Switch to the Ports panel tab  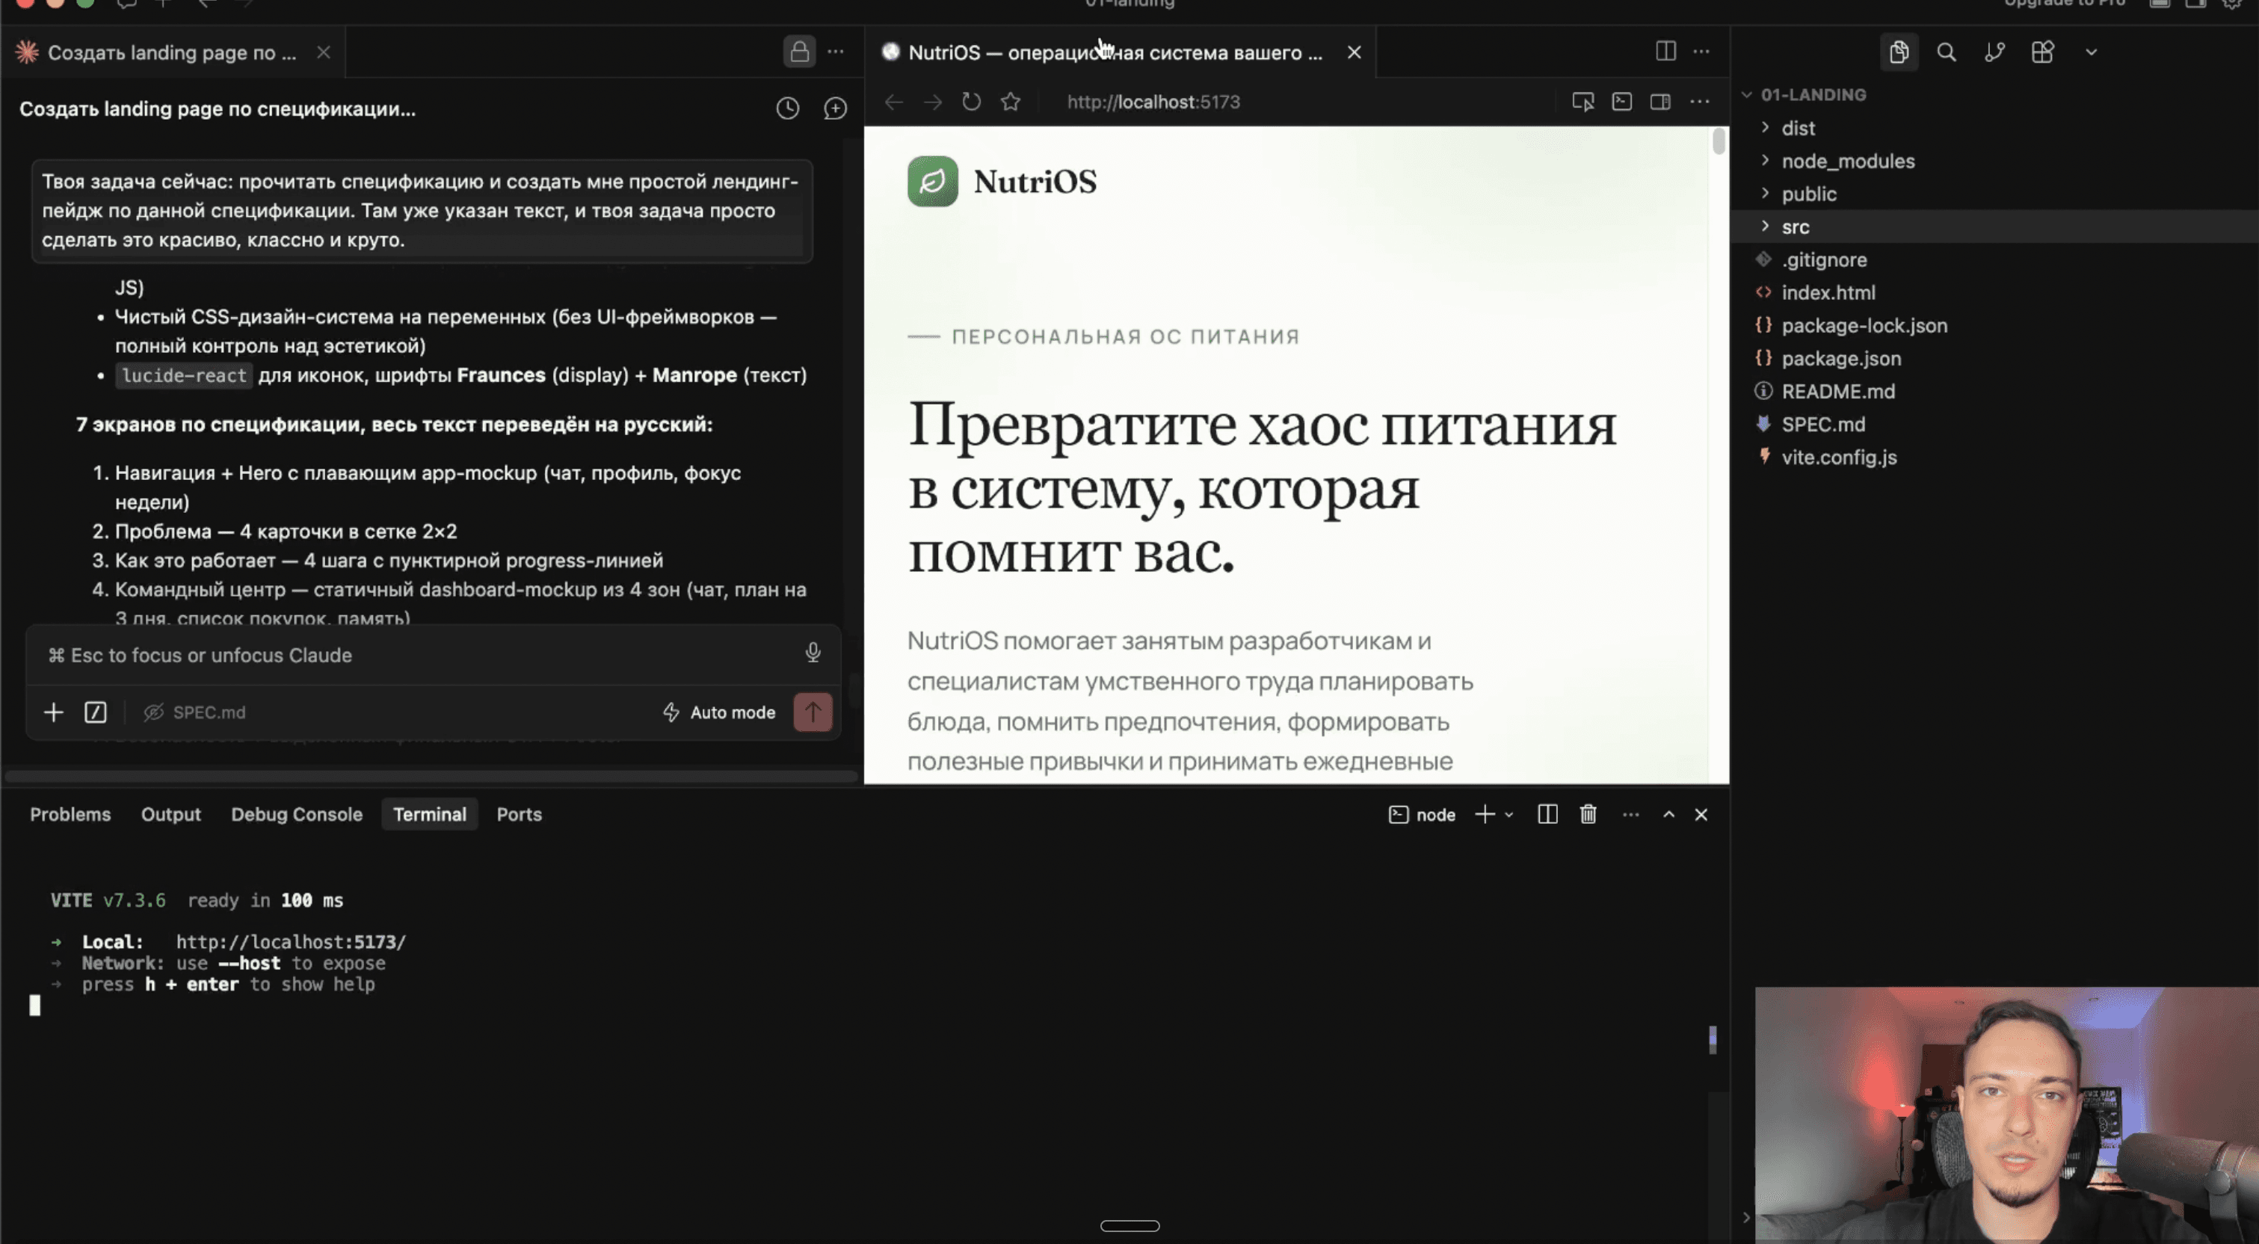[519, 814]
